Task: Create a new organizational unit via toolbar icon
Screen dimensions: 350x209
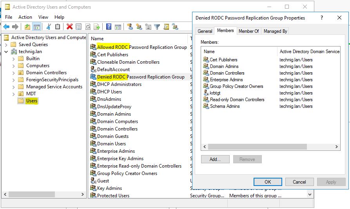Action: point(148,27)
